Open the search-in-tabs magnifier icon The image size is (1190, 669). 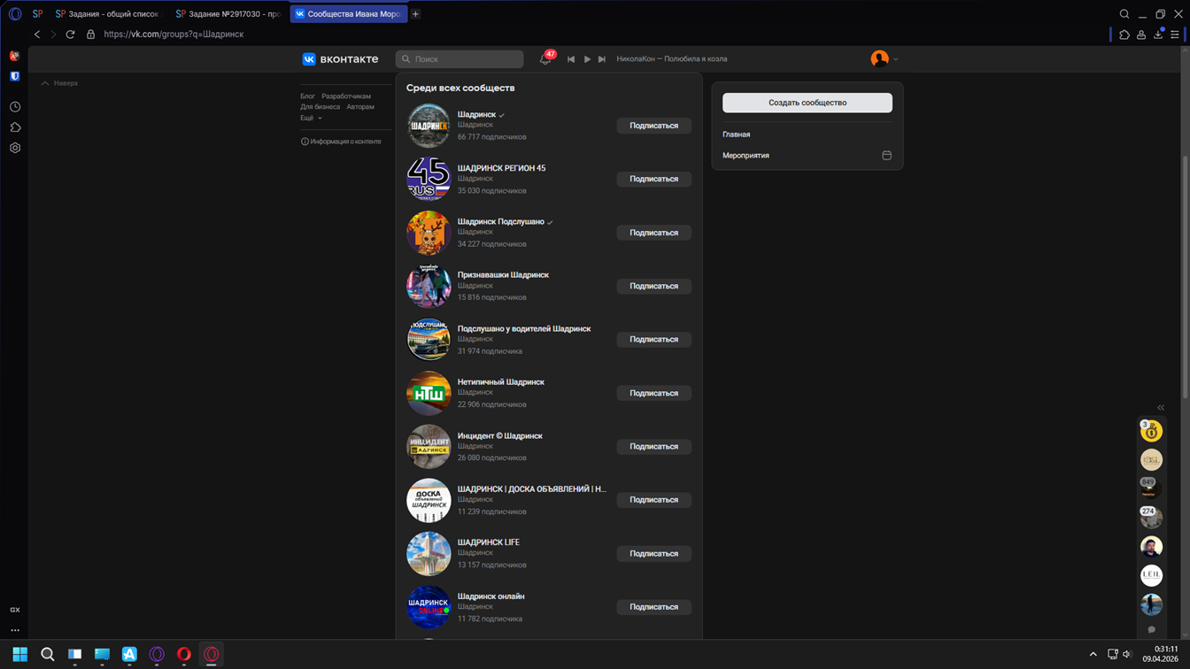click(x=1124, y=14)
